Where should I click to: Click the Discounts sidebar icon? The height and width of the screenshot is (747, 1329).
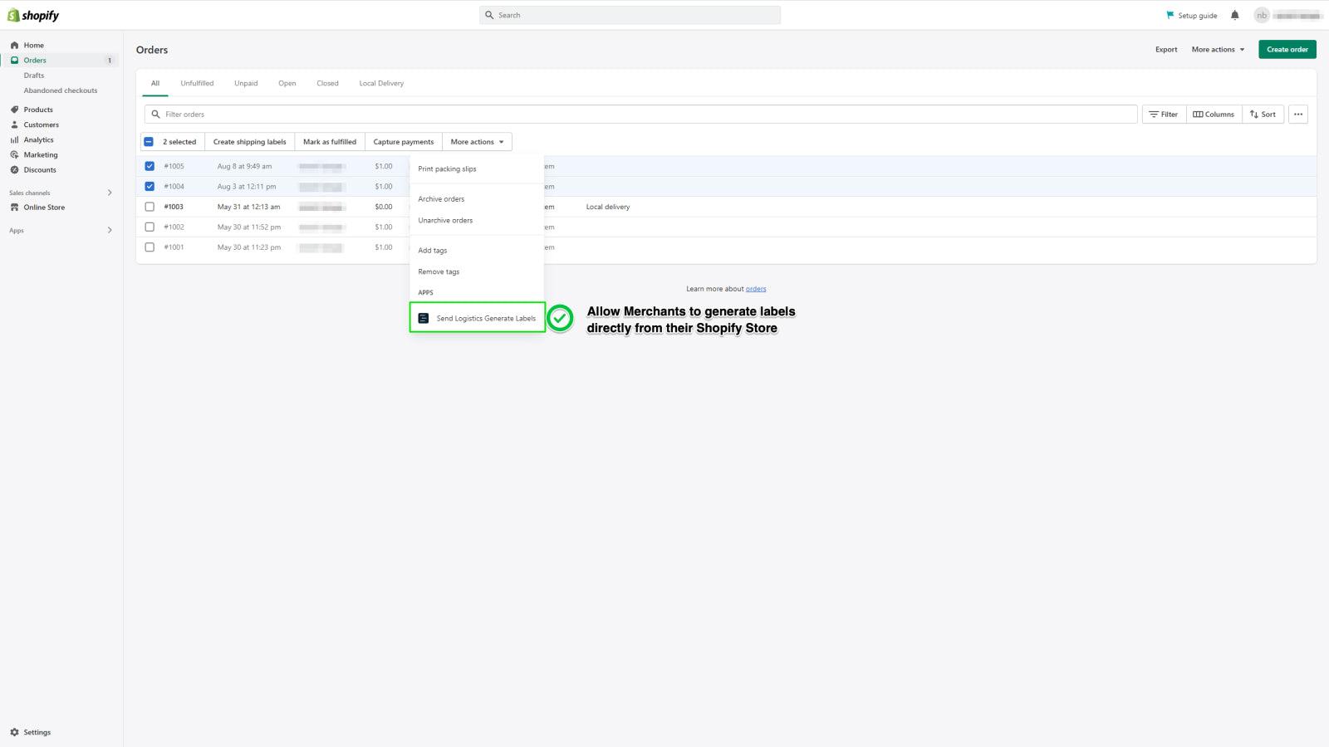pos(14,169)
